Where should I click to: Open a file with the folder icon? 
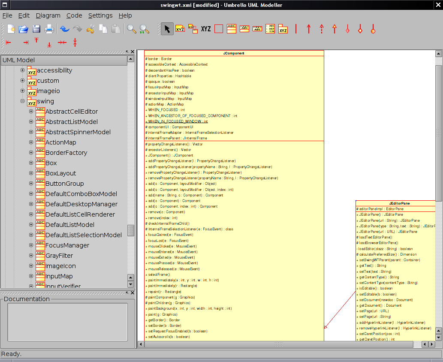[24, 29]
